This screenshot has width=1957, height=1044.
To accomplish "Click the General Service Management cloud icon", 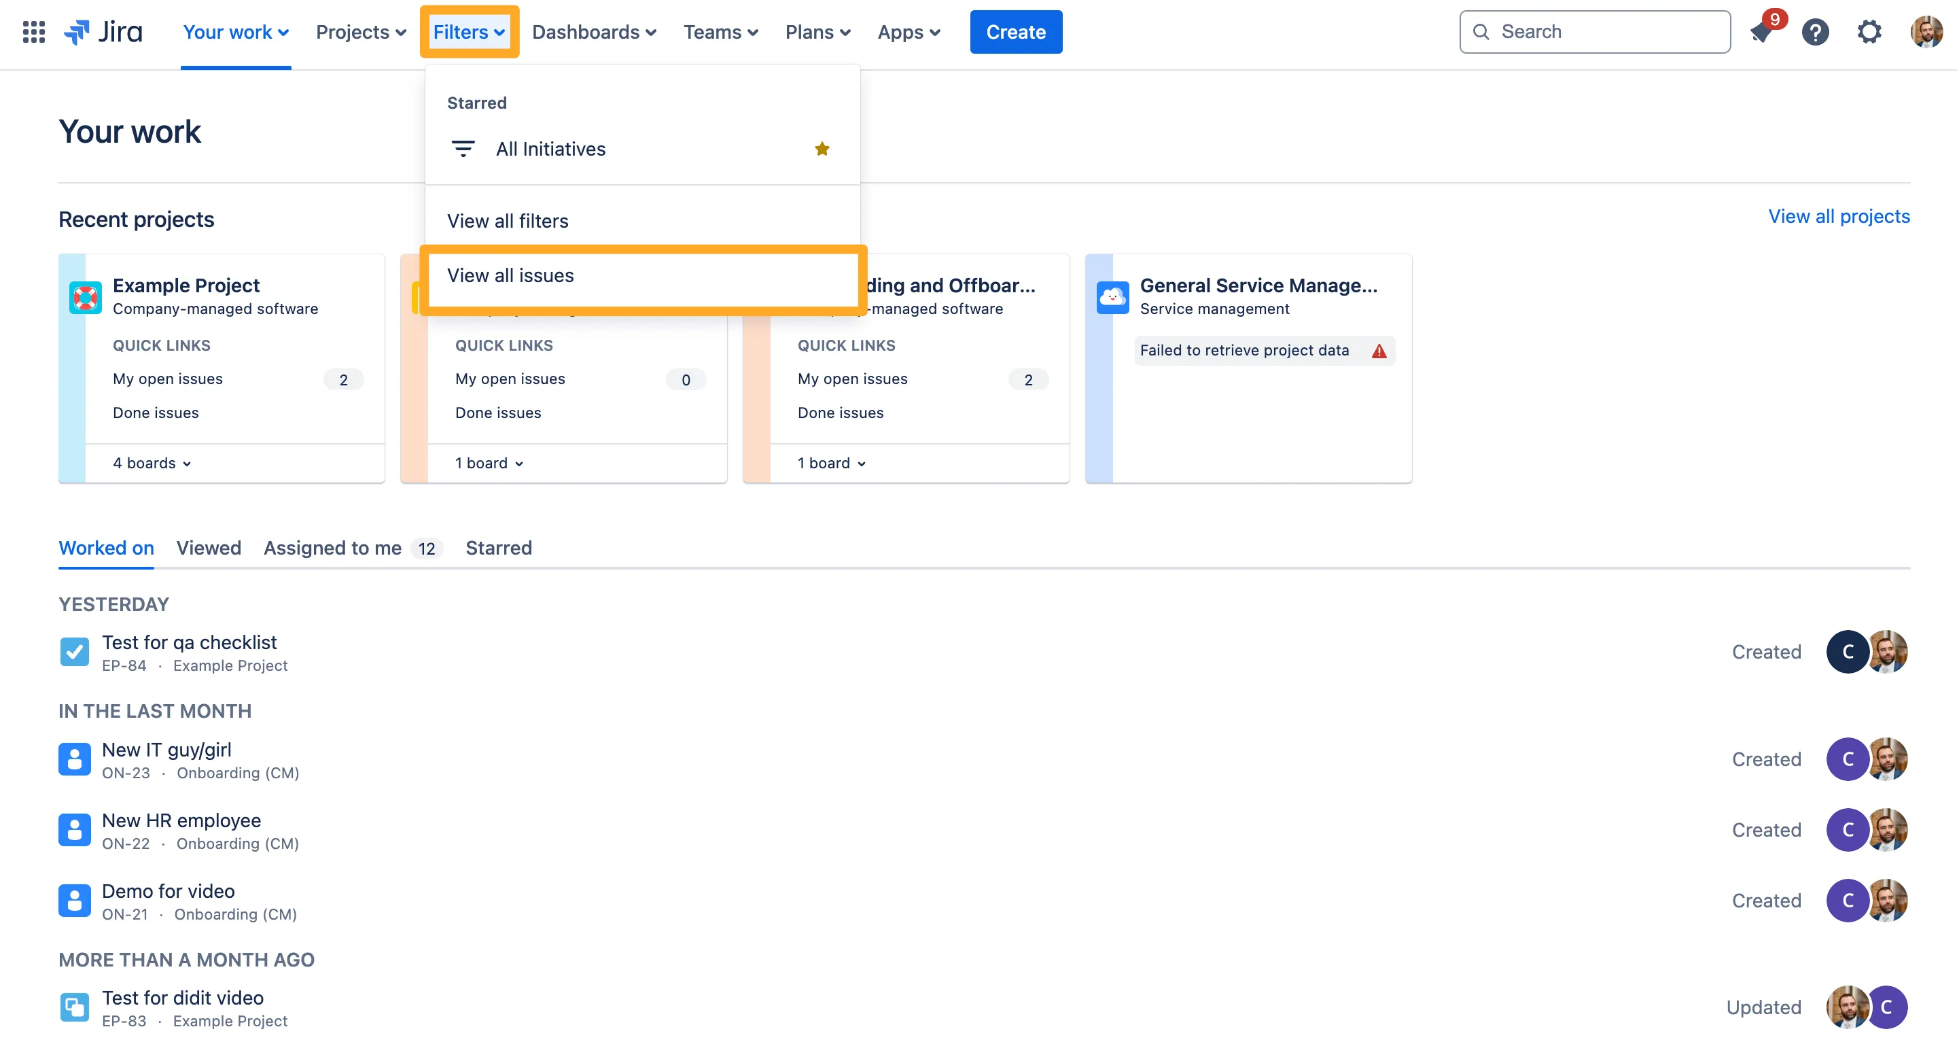I will coord(1112,297).
